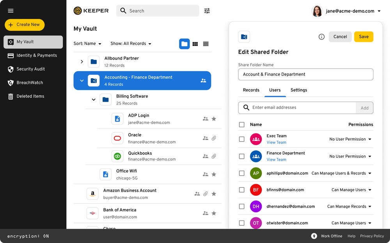Click the Oracle record attachment paperclip
This screenshot has height=243, width=390.
coord(214,138)
